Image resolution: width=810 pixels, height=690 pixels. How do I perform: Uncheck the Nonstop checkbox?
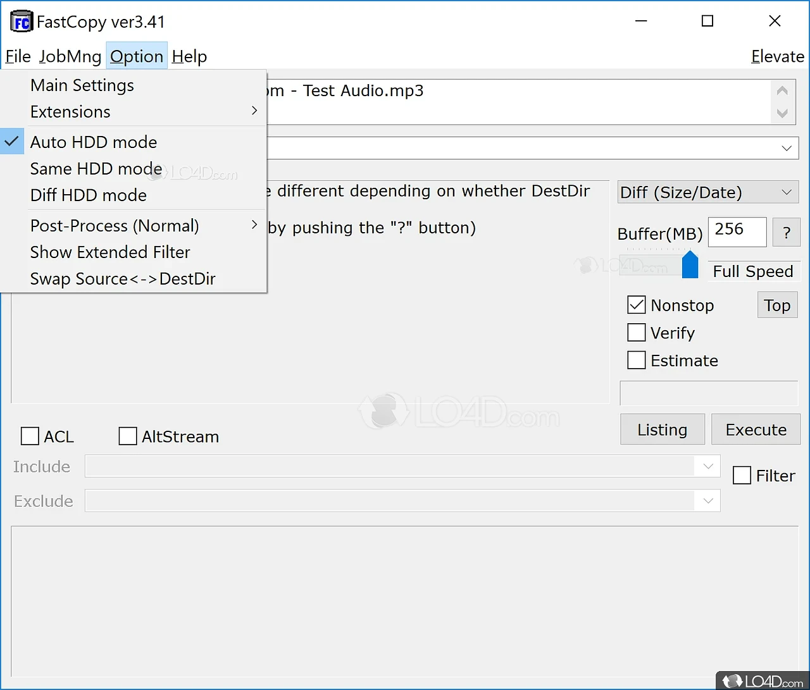click(637, 305)
